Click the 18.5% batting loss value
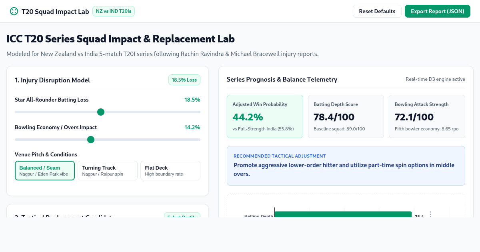 coord(192,100)
